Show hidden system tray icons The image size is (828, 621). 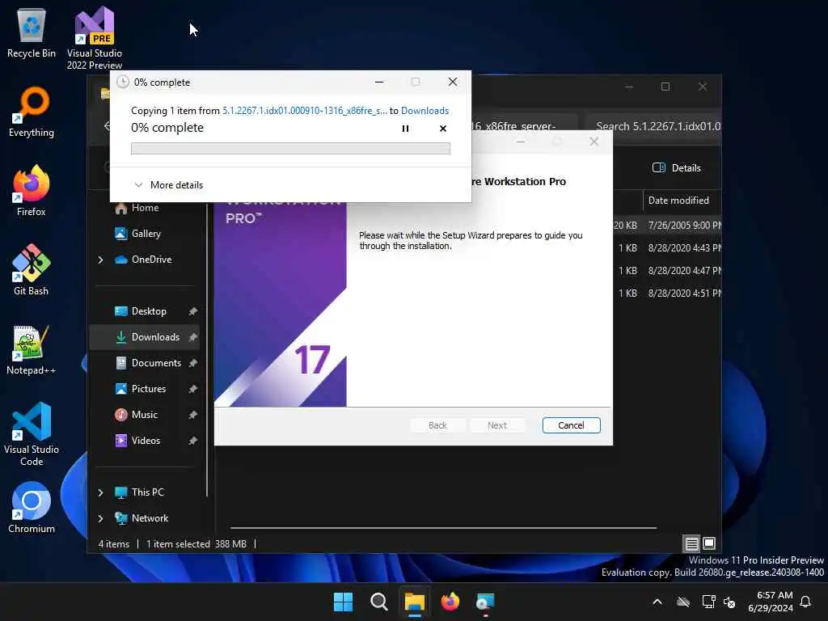point(657,602)
